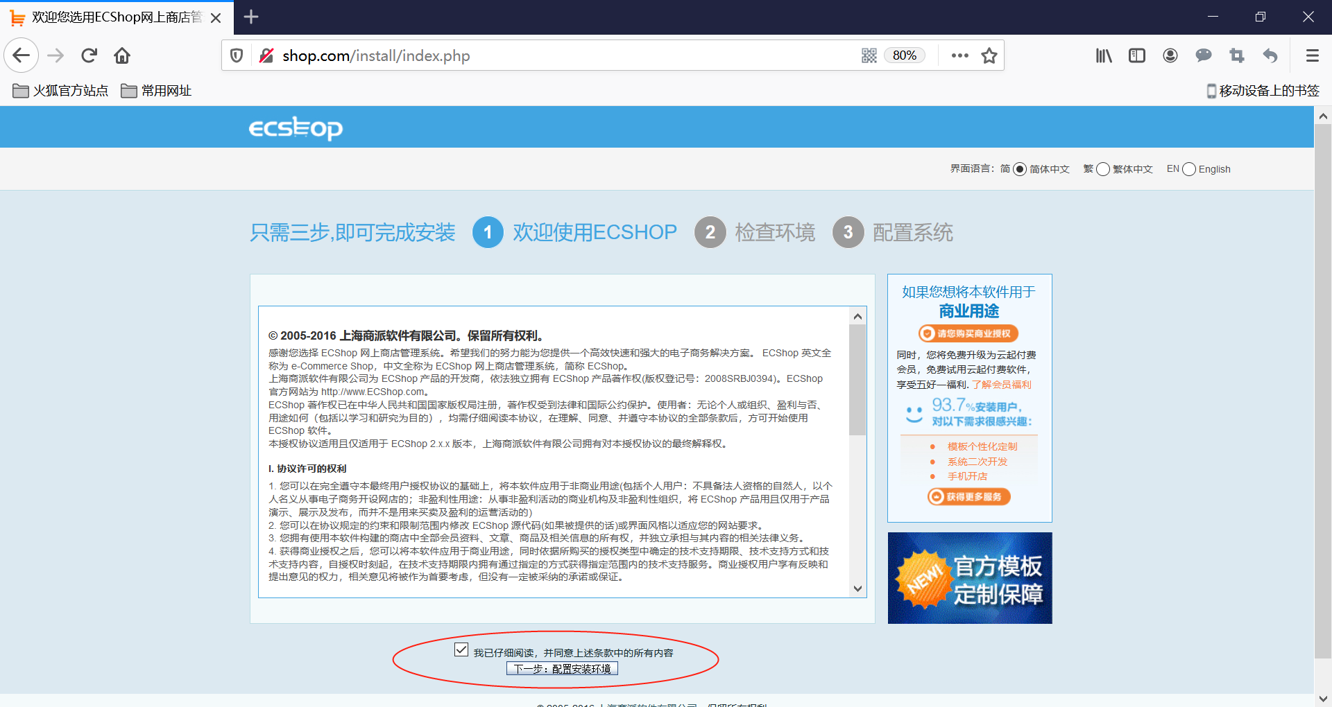The width and height of the screenshot is (1332, 707).
Task: Click 请您购买商业授权 orange button
Action: pyautogui.click(x=968, y=333)
